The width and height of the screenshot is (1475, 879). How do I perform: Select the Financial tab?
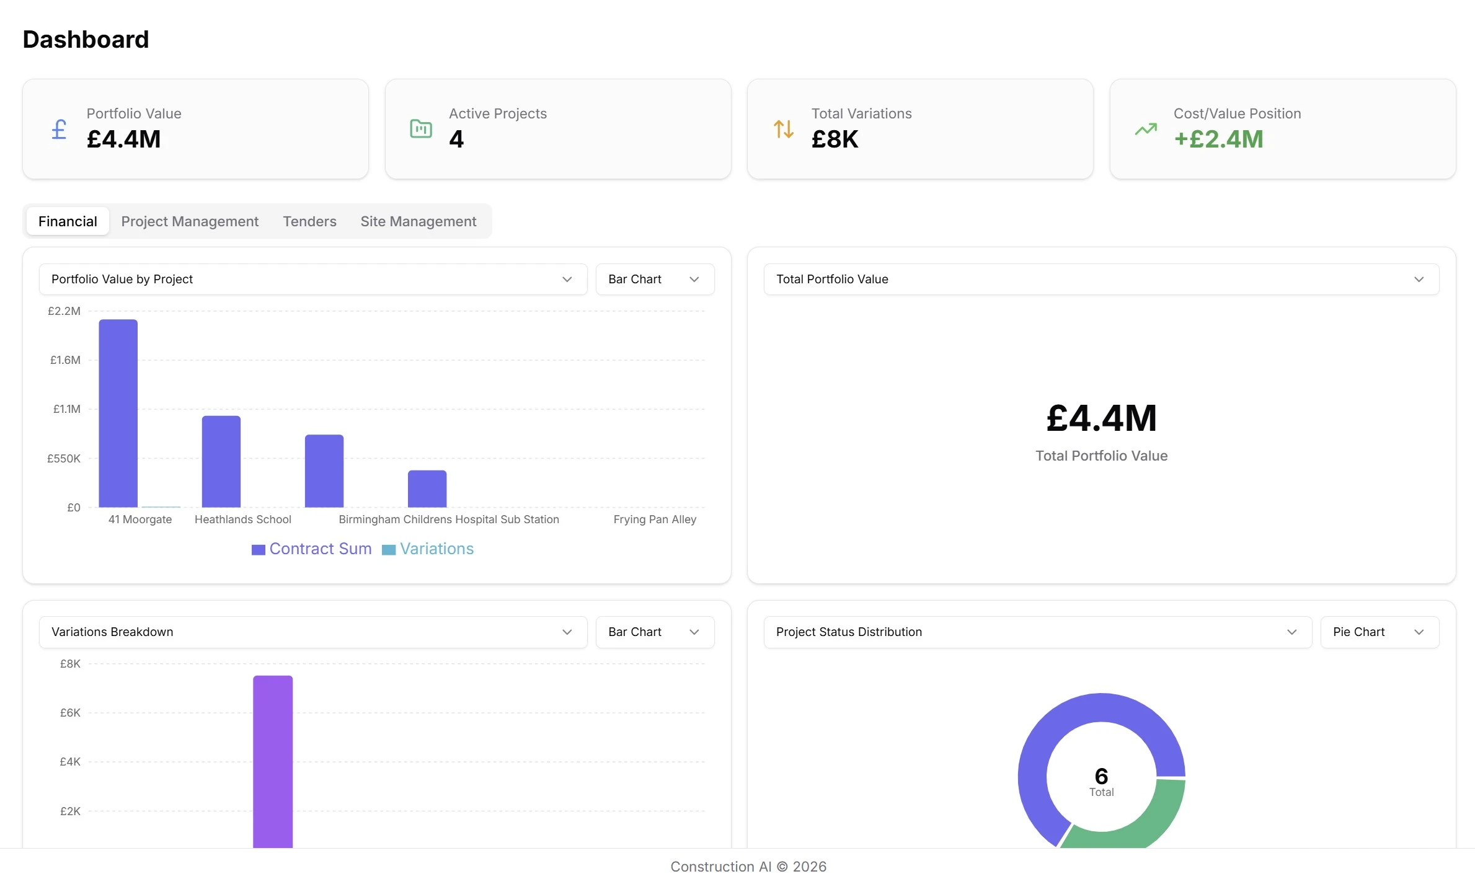coord(68,221)
